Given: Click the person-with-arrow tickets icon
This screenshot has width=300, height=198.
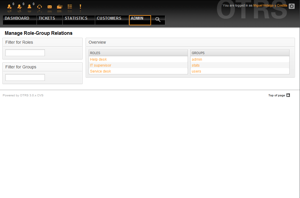Looking at the screenshot, I should 20,7.
